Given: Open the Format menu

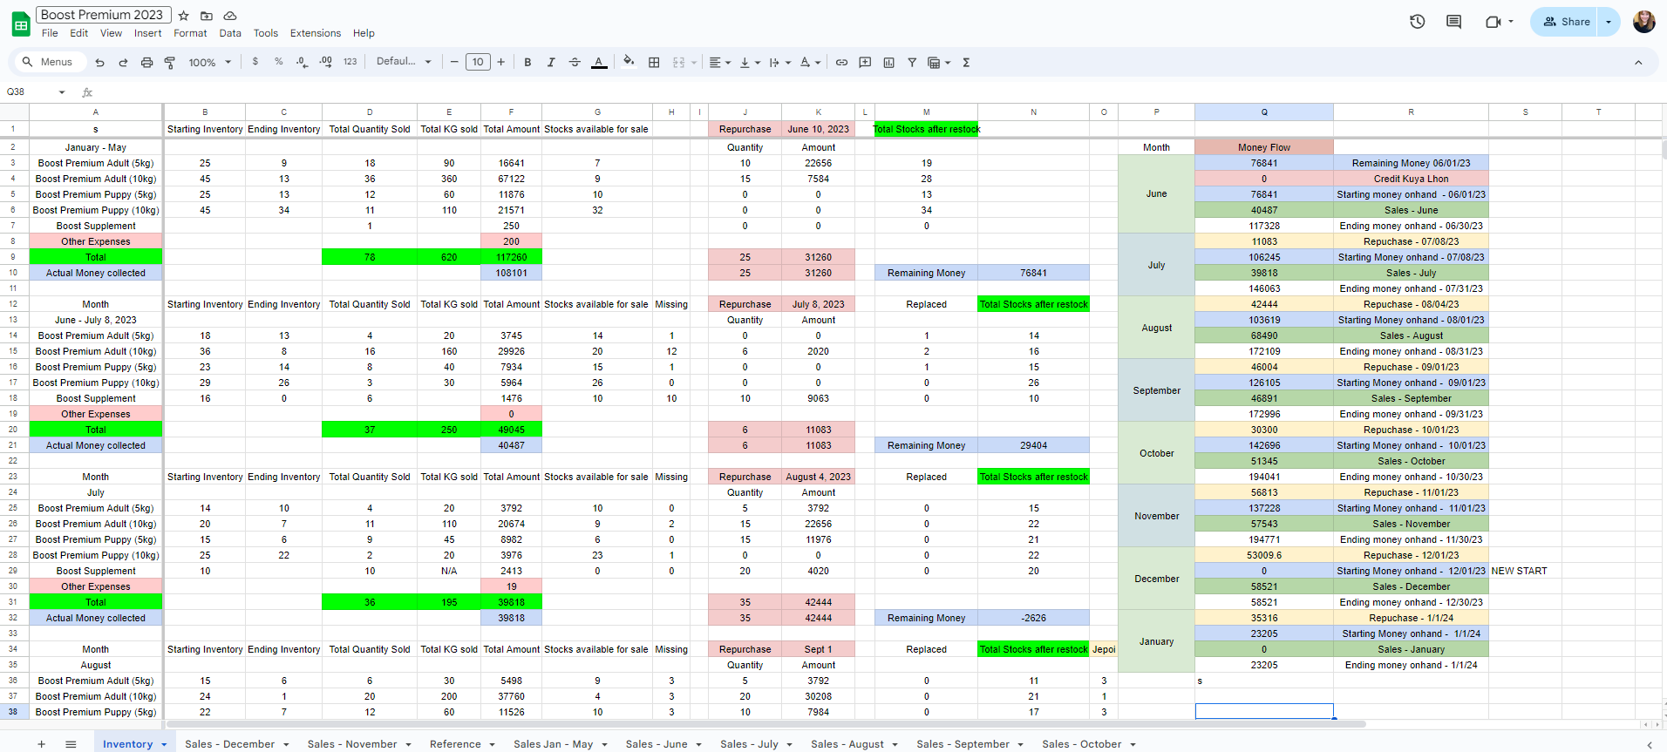Looking at the screenshot, I should coord(190,33).
